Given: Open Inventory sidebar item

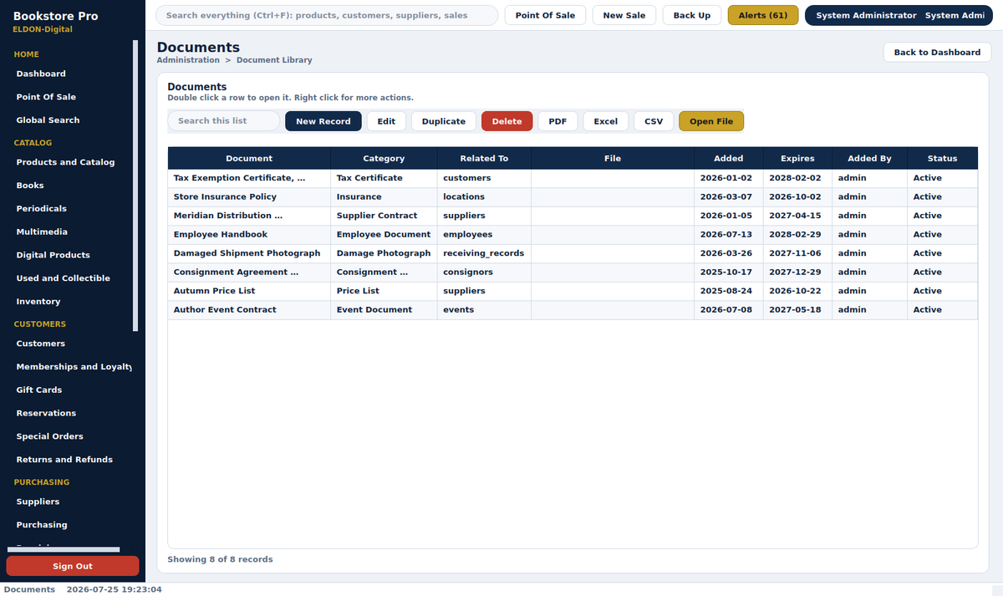Looking at the screenshot, I should pos(38,302).
